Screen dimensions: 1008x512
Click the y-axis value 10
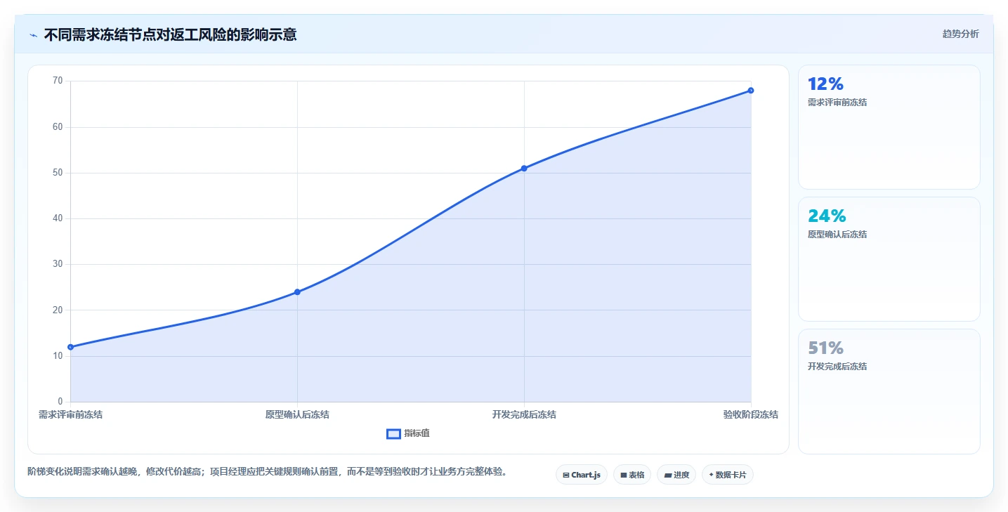tap(58, 356)
